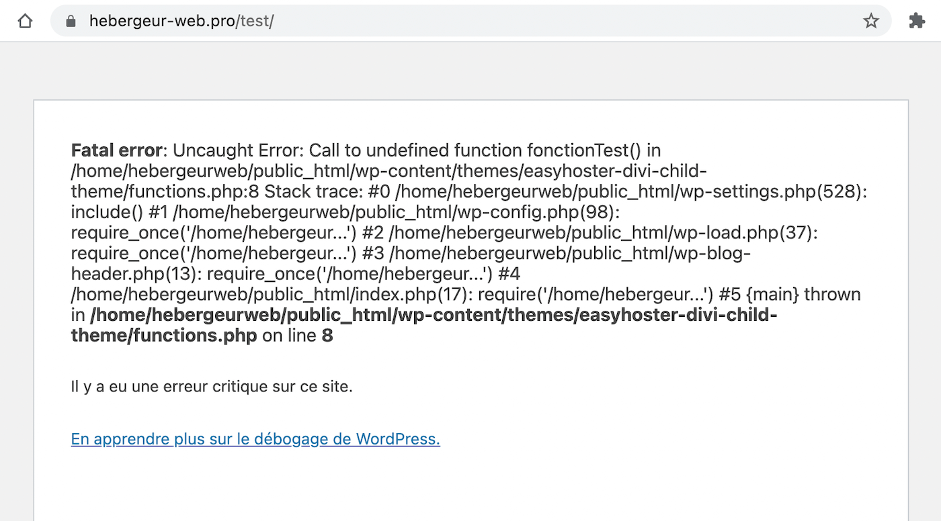
Task: Follow the 'En apprendre plus sur le débogage de WordPress' link
Action: 255,439
